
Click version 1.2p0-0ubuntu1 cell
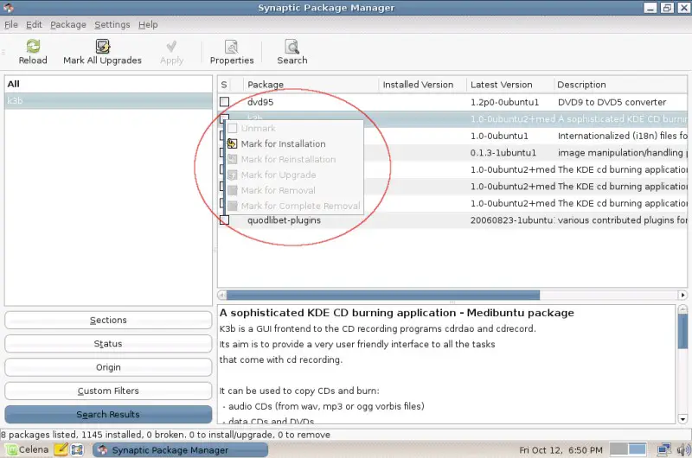504,102
